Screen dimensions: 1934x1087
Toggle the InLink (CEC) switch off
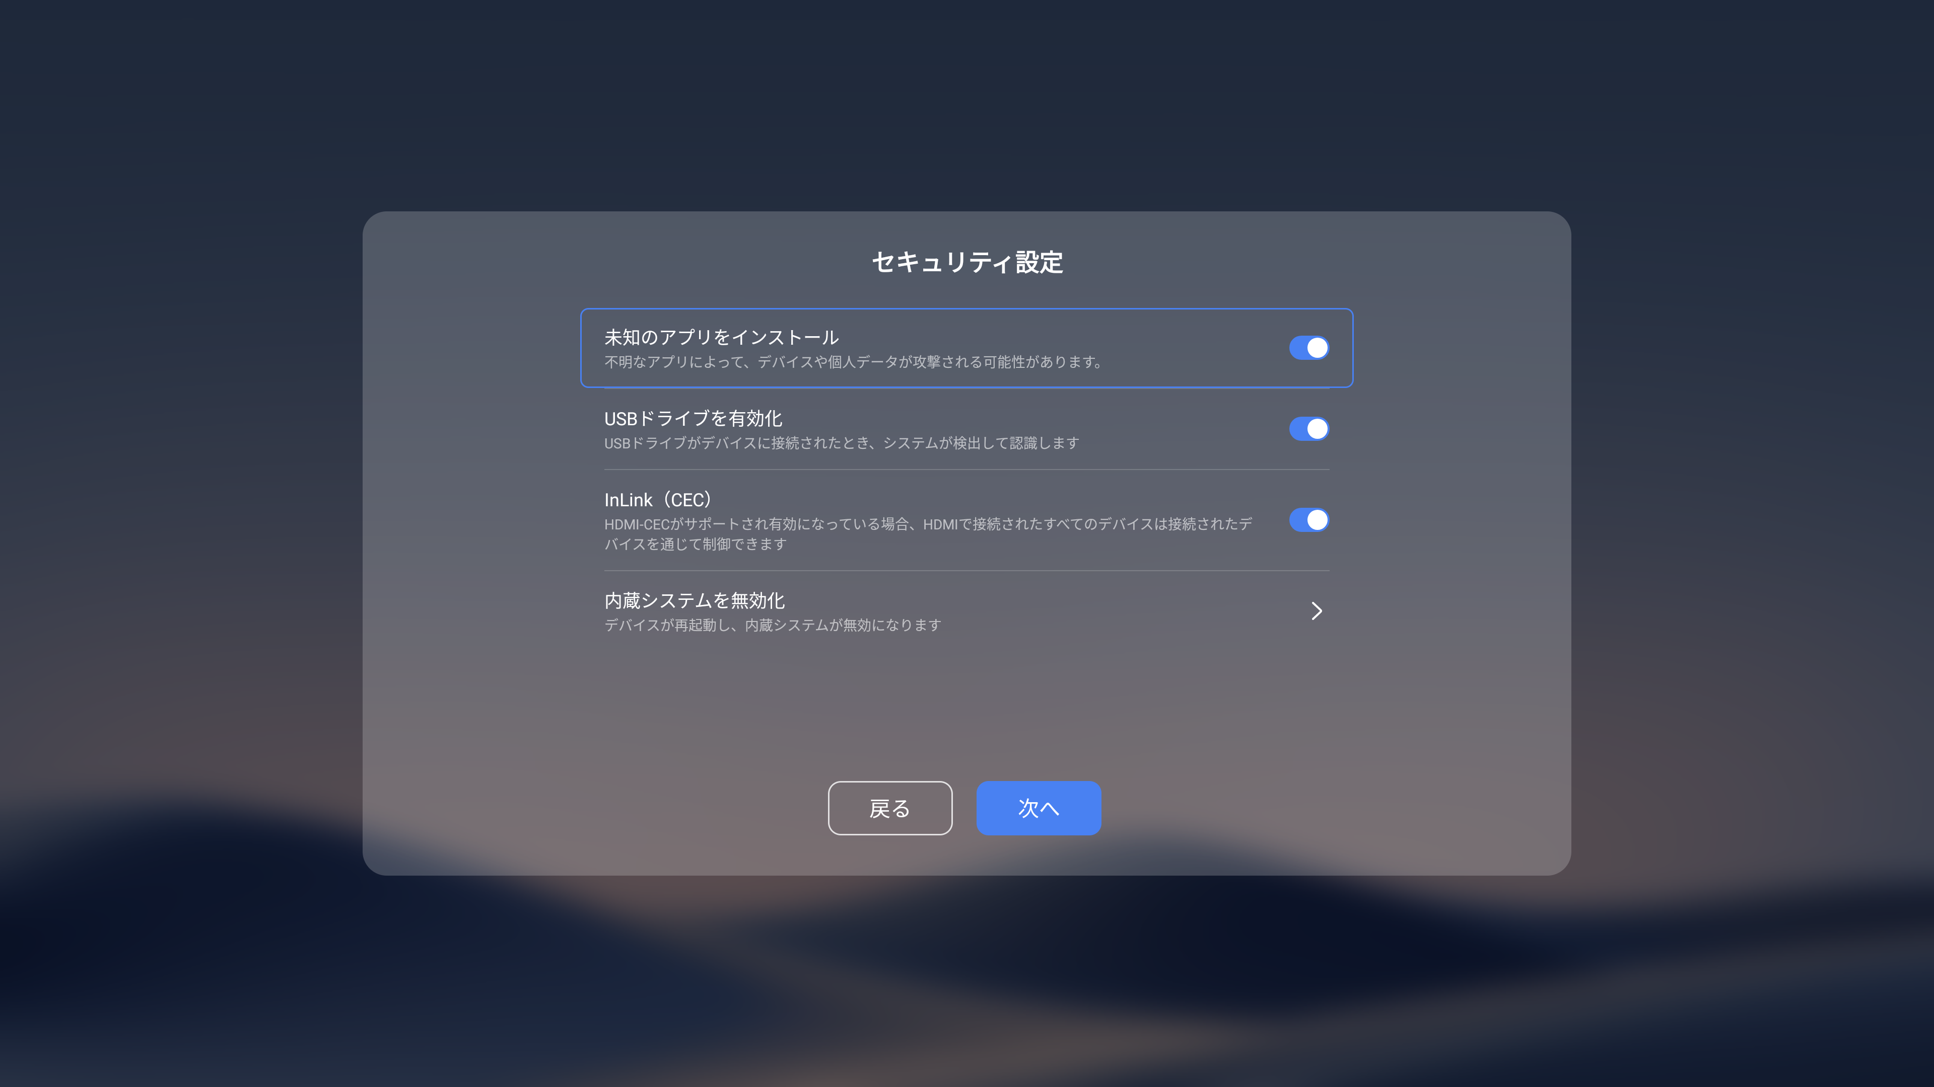(x=1308, y=520)
